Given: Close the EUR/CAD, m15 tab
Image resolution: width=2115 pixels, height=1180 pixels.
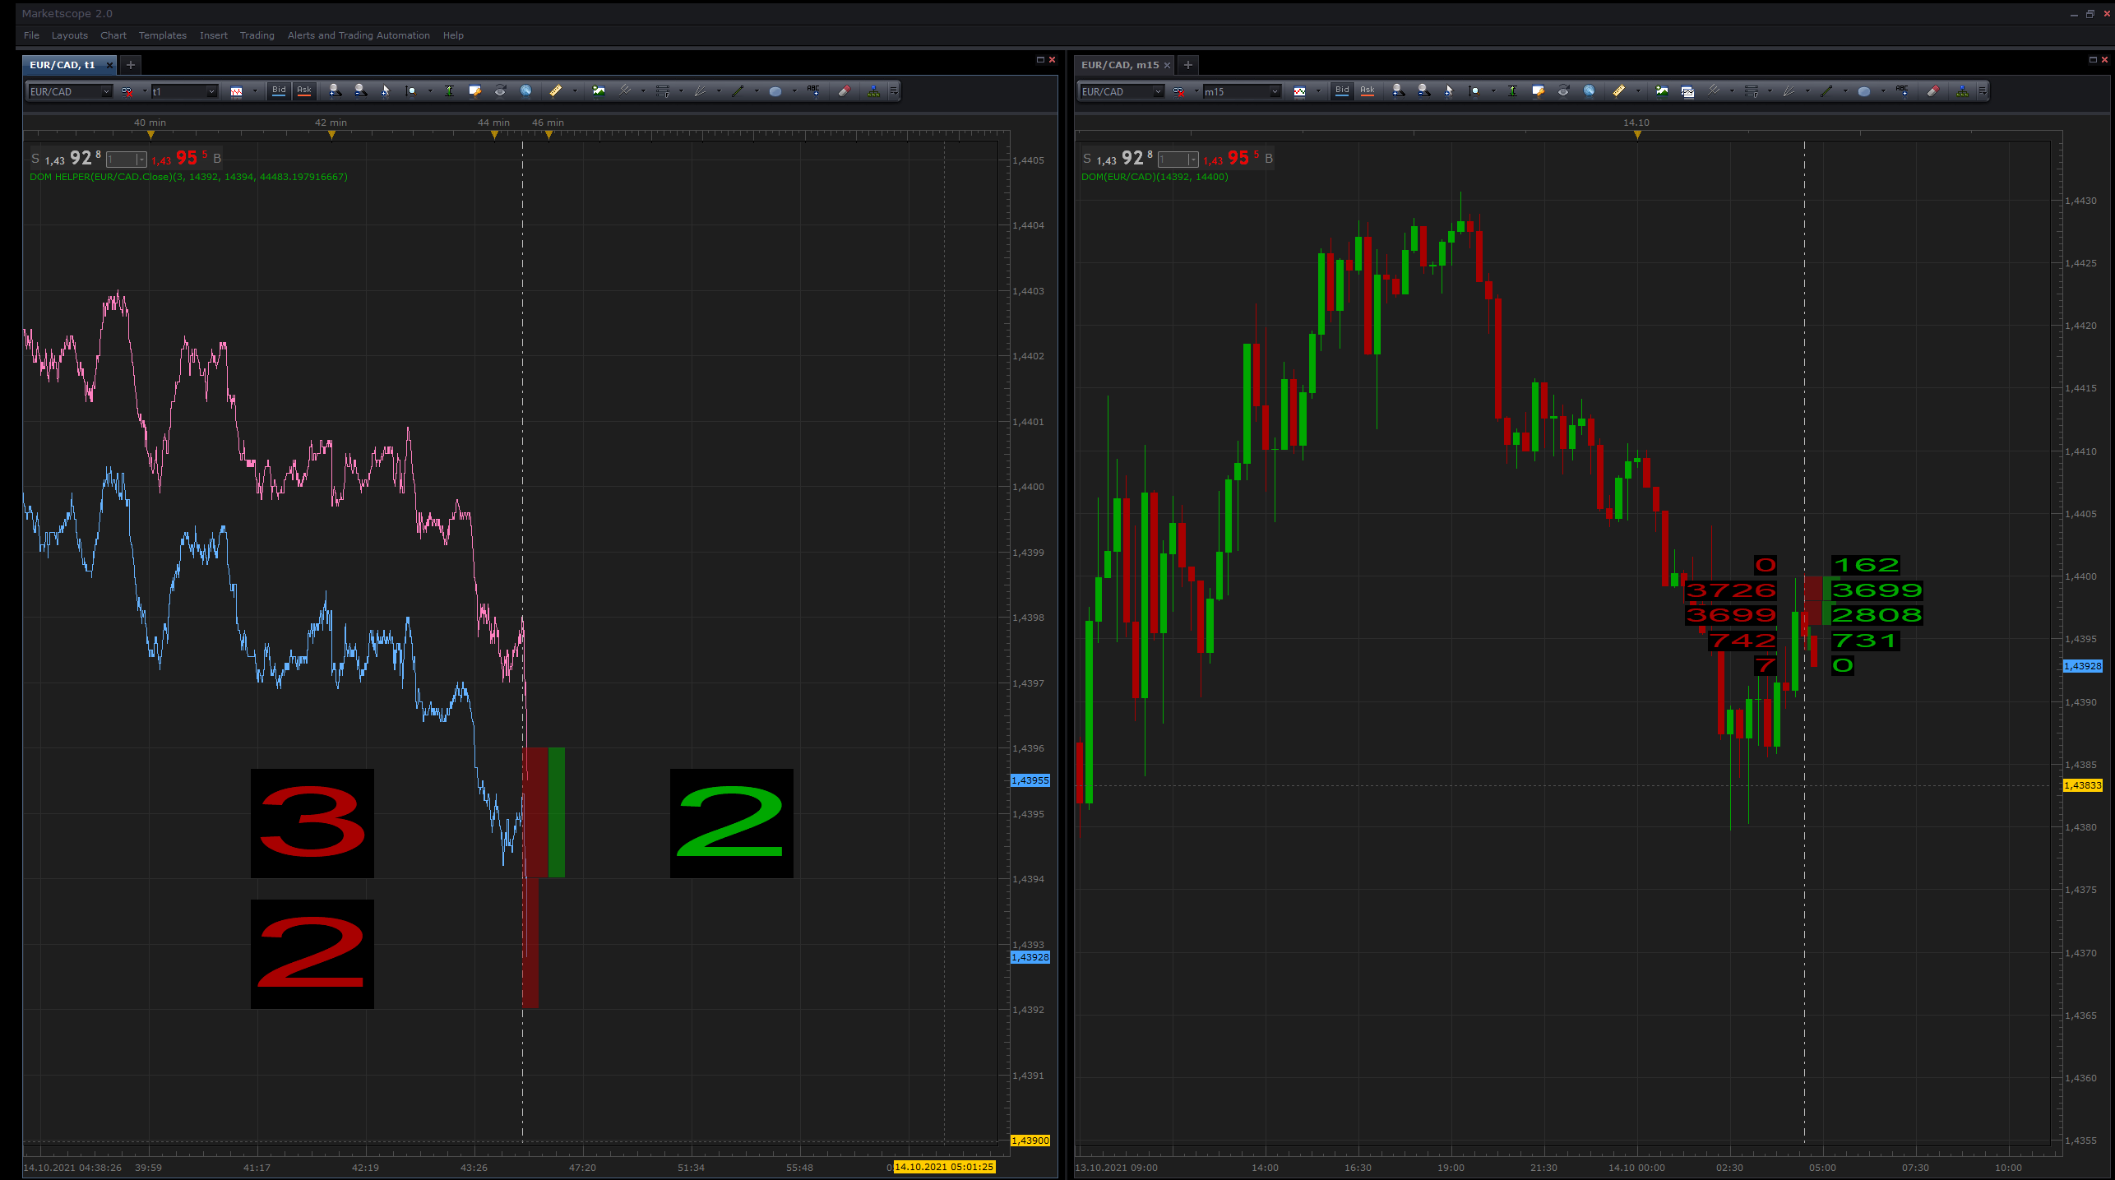Looking at the screenshot, I should click(x=1167, y=65).
